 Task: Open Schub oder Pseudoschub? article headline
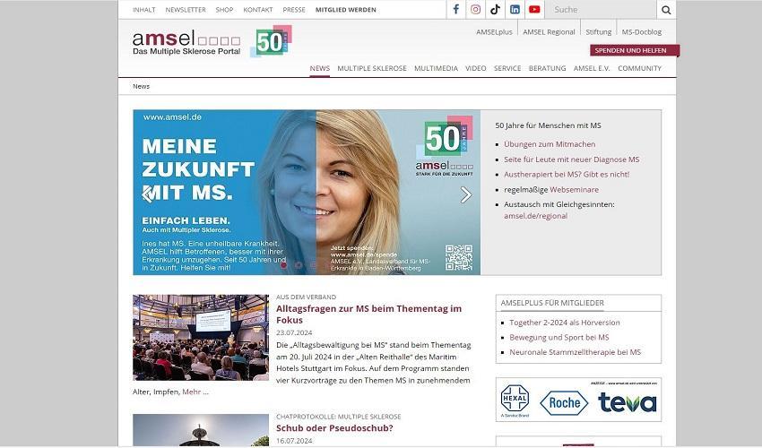[x=334, y=428]
